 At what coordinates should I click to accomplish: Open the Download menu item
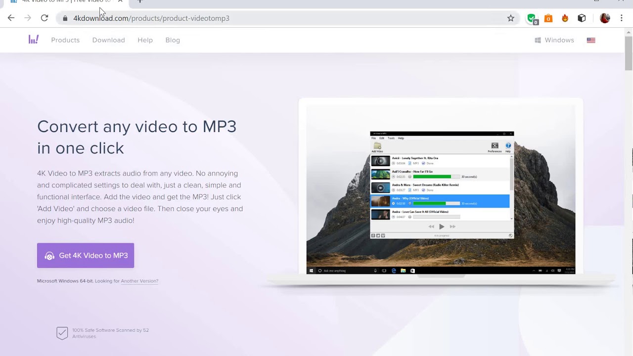tap(108, 40)
